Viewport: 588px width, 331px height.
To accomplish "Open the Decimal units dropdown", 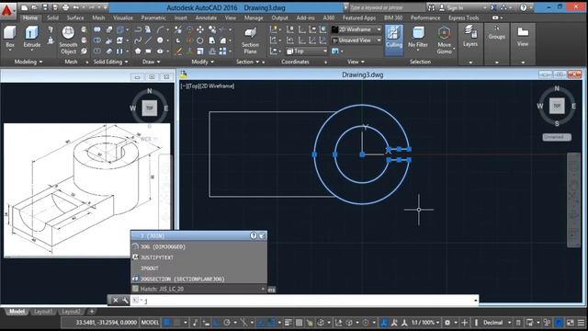I will click(x=497, y=323).
